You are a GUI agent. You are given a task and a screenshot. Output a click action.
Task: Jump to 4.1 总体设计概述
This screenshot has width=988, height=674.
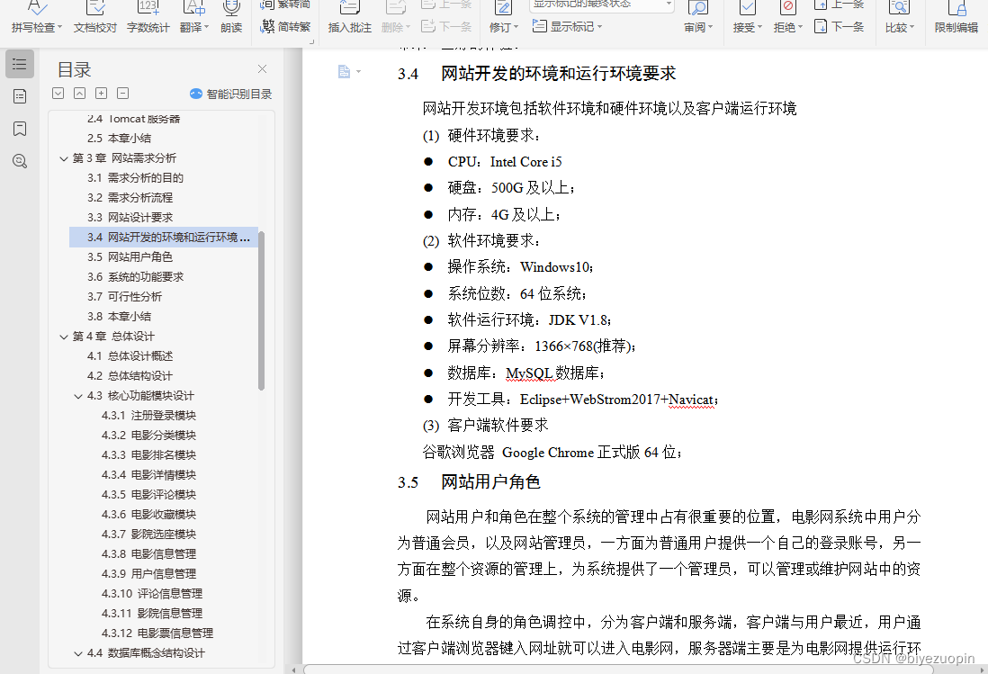(130, 356)
